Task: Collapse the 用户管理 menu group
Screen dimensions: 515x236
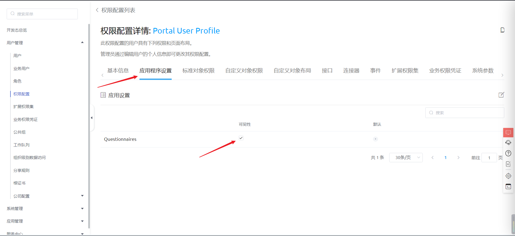Action: click(82, 42)
